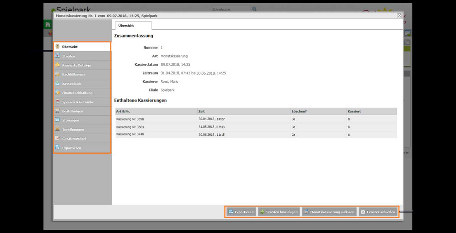
Task: Open the Speisen & Getränke menu entry
Action: [82, 102]
